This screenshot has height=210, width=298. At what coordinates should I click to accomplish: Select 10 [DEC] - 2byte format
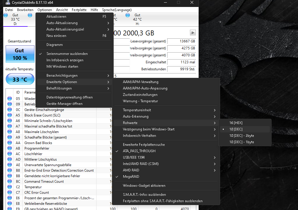tap(245, 136)
